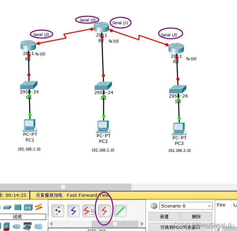The image size is (237, 231).
Task: Click the fa 0/0 label beside R3
Action: (x=191, y=59)
